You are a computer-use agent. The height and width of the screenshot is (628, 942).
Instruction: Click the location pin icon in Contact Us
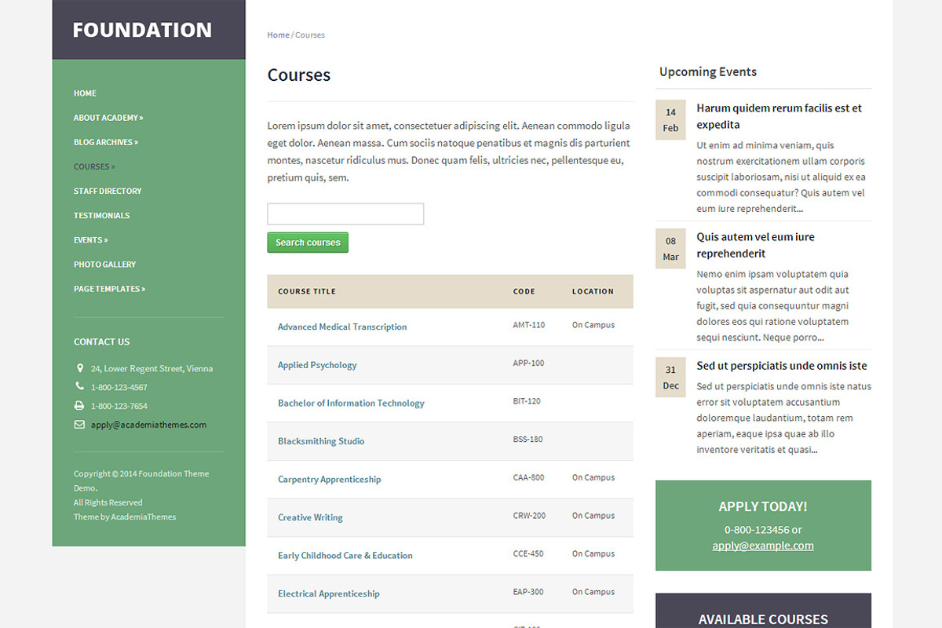80,367
